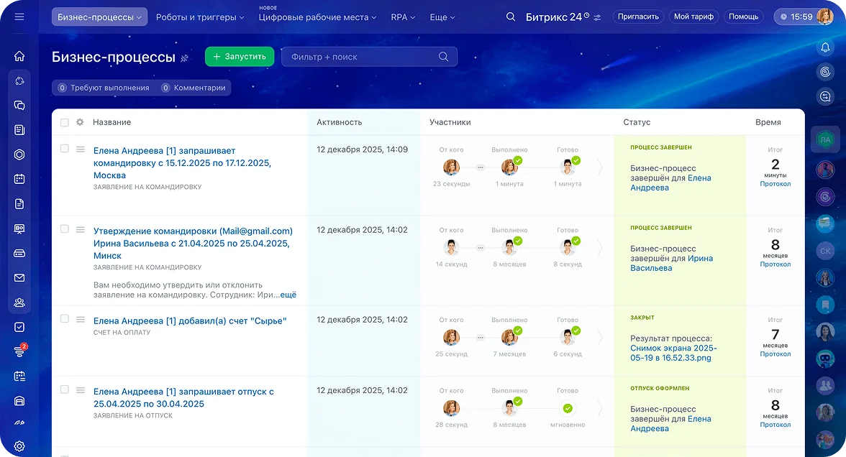Open the warehouse sidebar icon
The height and width of the screenshot is (457, 846).
19,400
